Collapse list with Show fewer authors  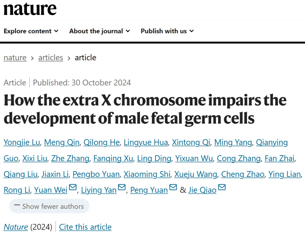tap(49, 206)
